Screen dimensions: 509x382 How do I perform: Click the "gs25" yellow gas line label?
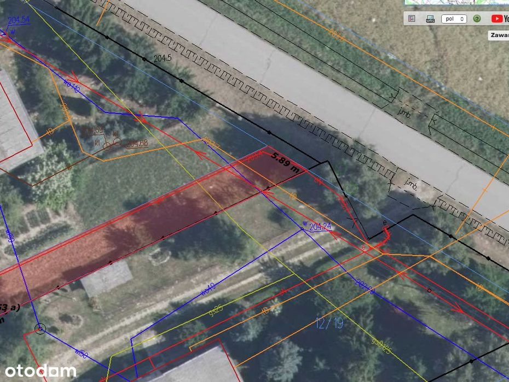click(216, 310)
